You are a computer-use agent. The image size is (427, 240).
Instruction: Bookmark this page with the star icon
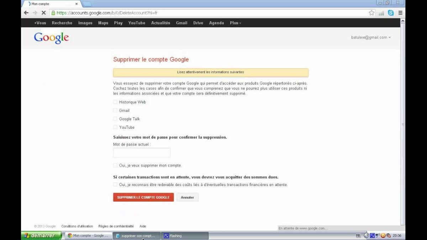pos(371,13)
